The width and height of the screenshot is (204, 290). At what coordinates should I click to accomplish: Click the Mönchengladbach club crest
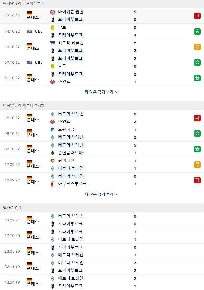click(x=53, y=153)
